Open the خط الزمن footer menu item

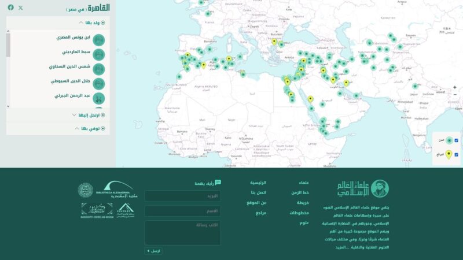click(x=300, y=192)
